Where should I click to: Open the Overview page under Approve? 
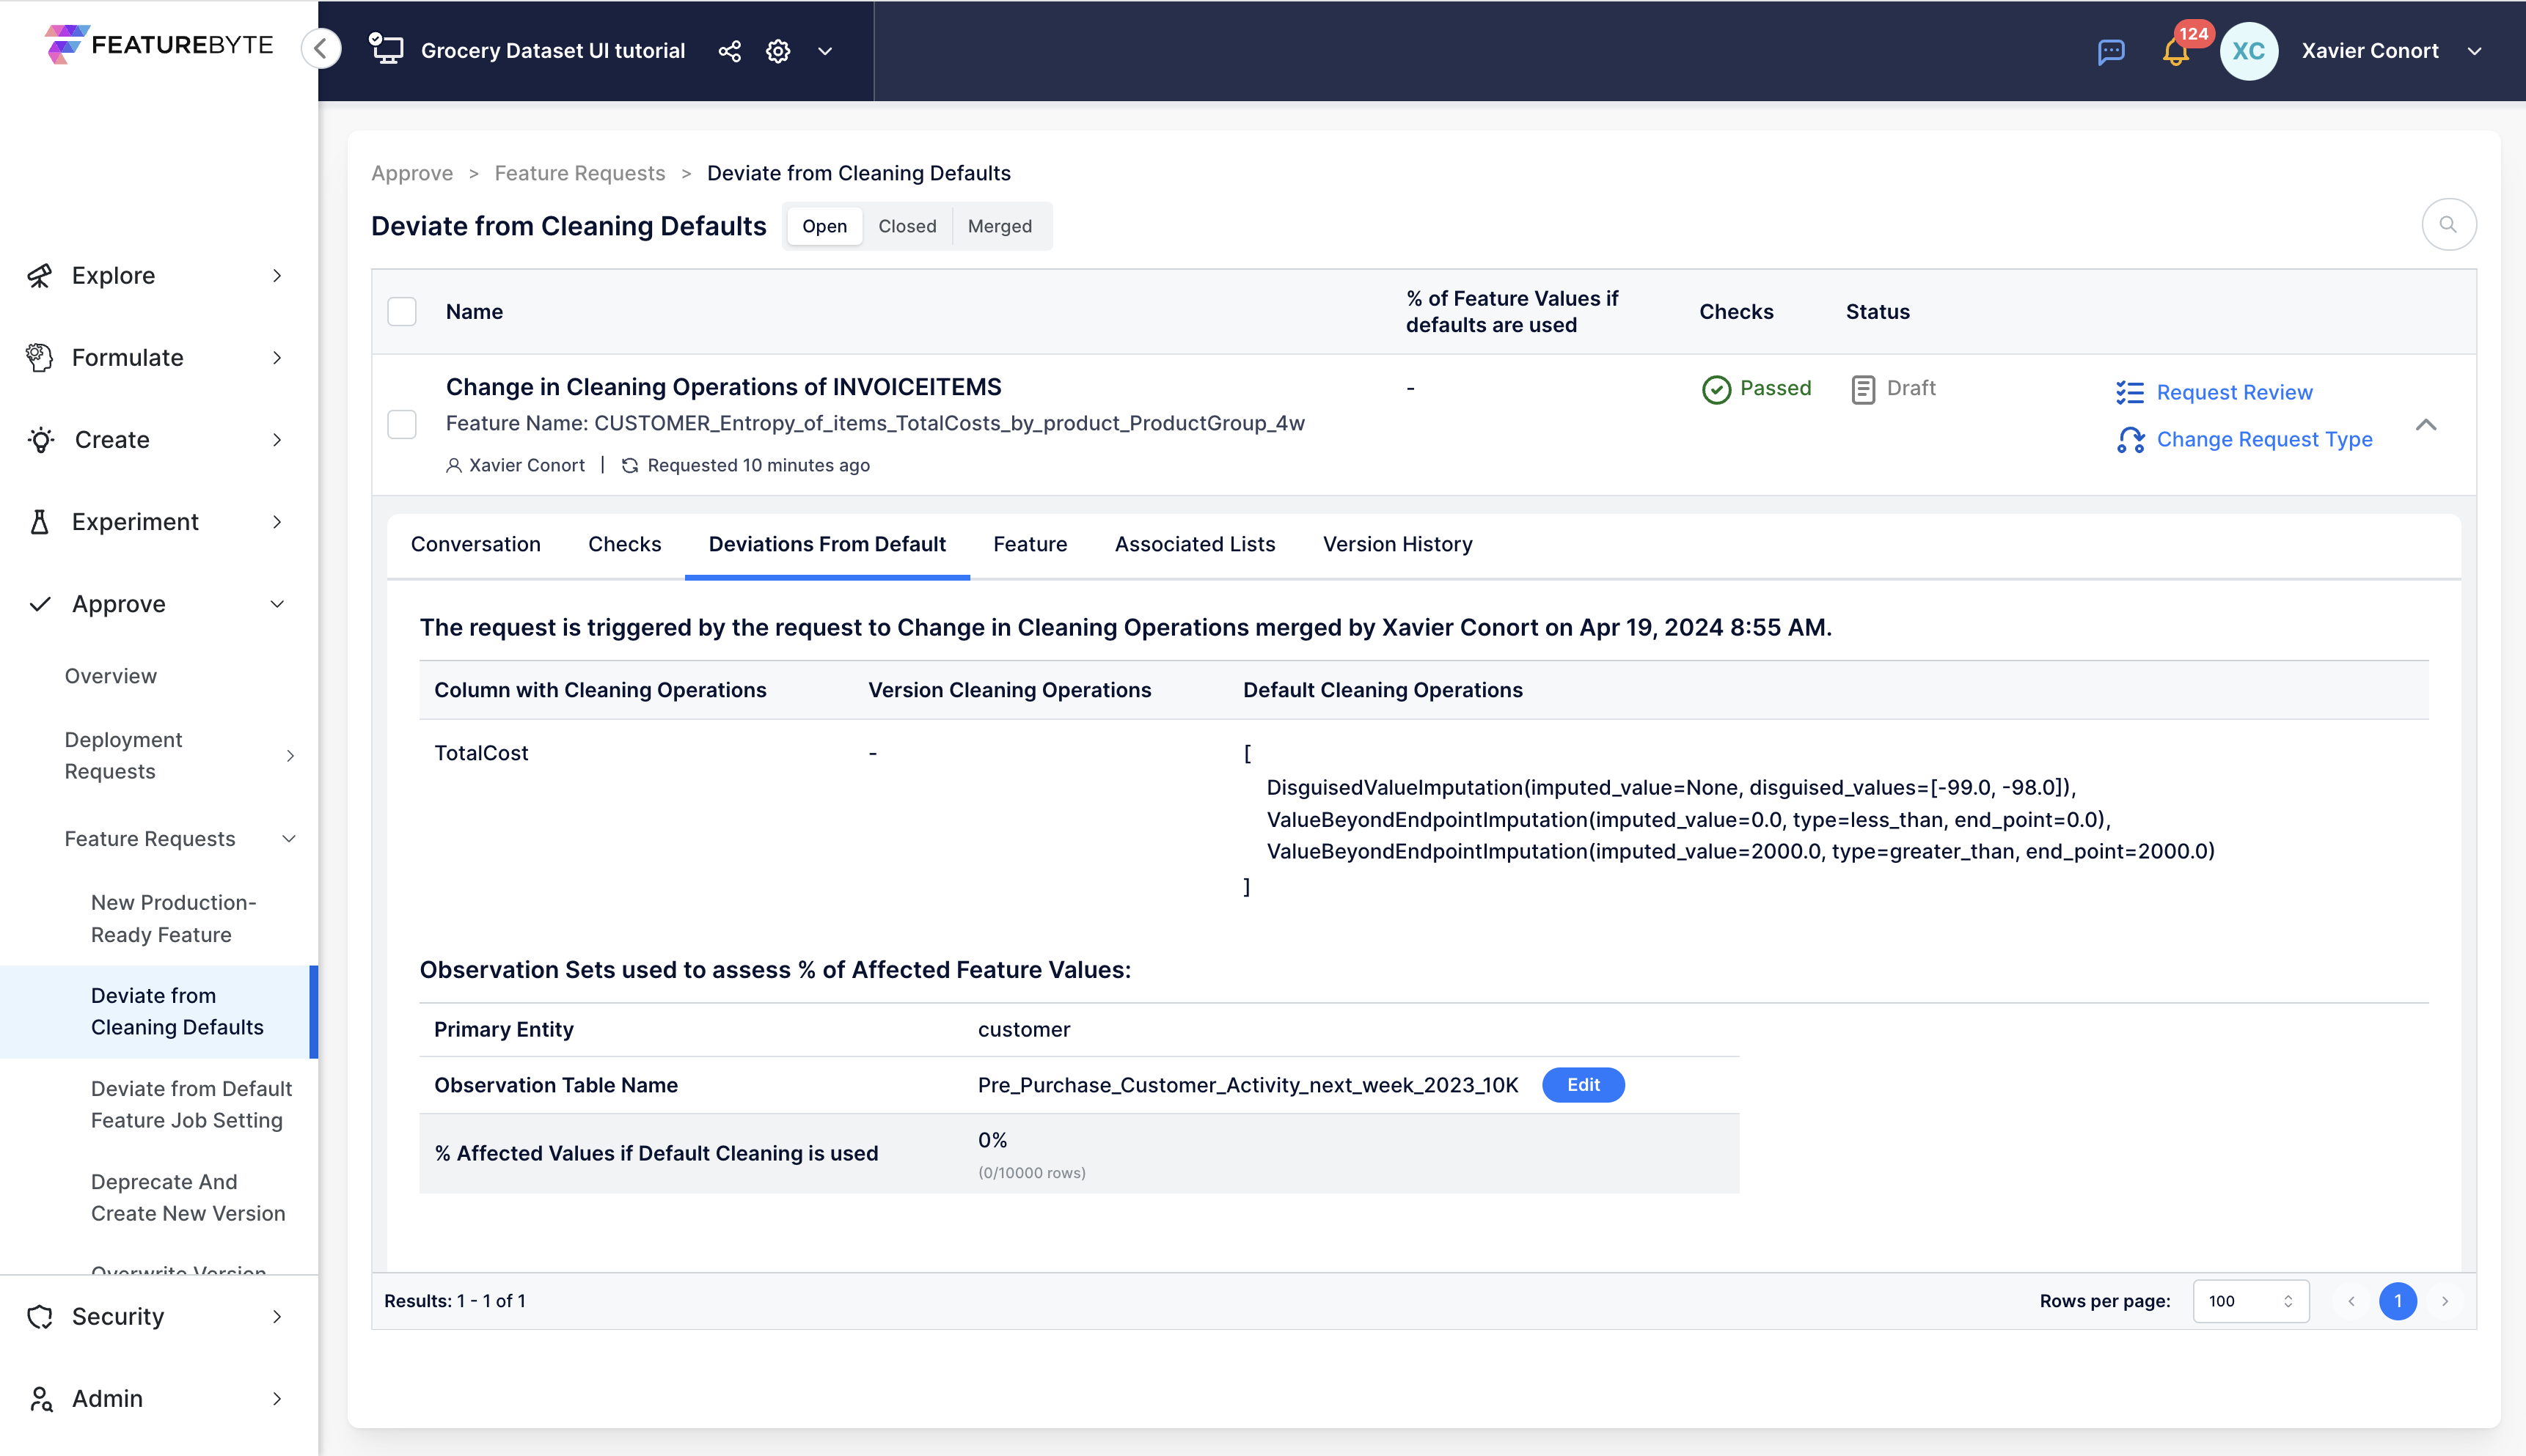click(111, 676)
